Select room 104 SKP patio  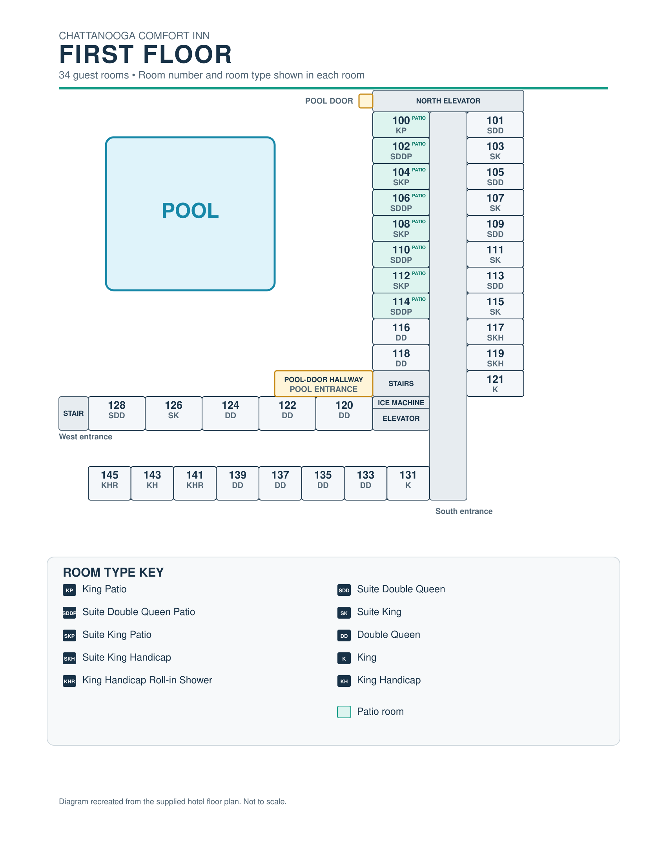click(401, 176)
